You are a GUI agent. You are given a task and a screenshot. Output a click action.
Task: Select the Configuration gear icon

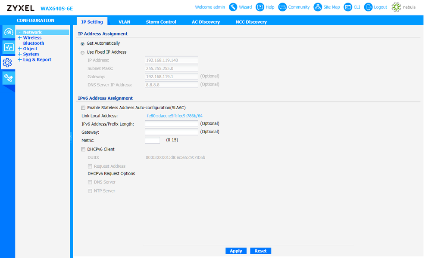[8, 63]
